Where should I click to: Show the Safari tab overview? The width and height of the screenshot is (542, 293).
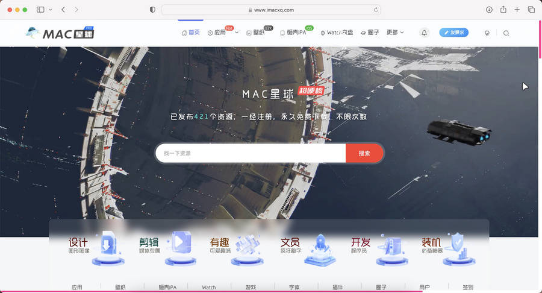(x=531, y=10)
